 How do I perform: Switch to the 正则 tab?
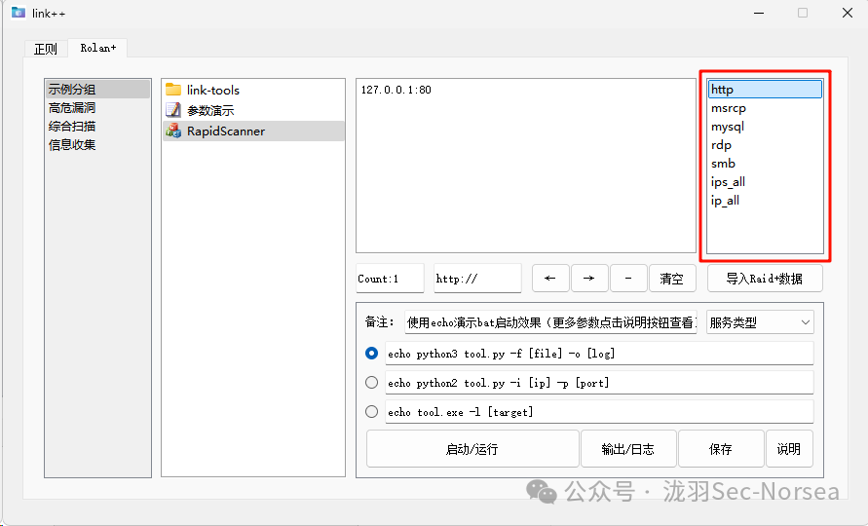click(46, 49)
